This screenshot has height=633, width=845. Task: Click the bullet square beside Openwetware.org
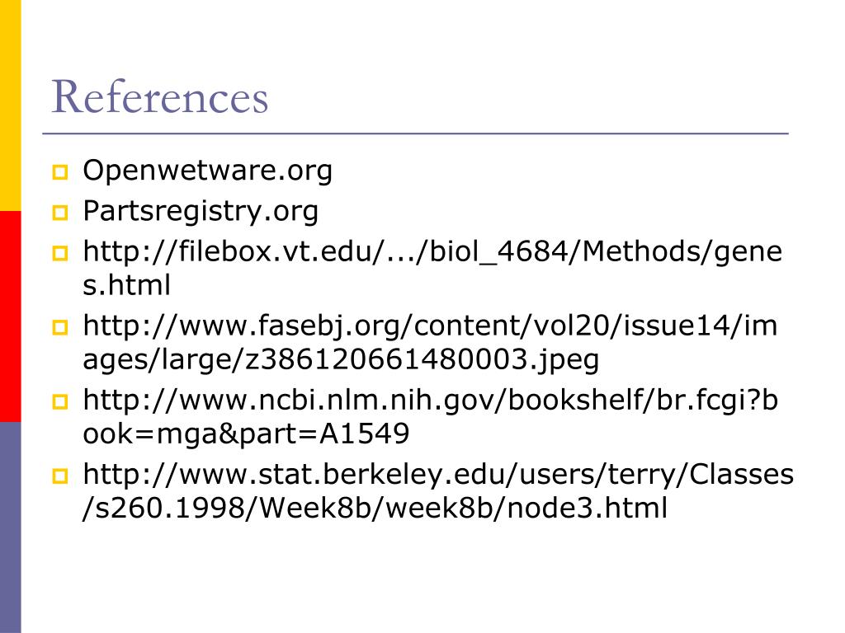pyautogui.click(x=59, y=174)
